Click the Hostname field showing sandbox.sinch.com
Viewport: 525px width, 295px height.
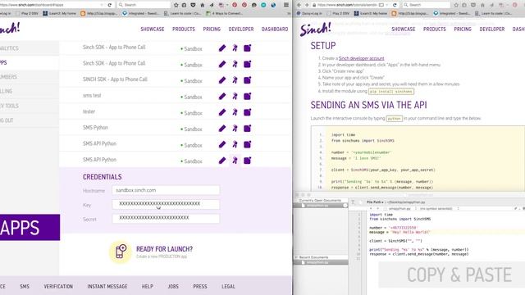(166, 190)
